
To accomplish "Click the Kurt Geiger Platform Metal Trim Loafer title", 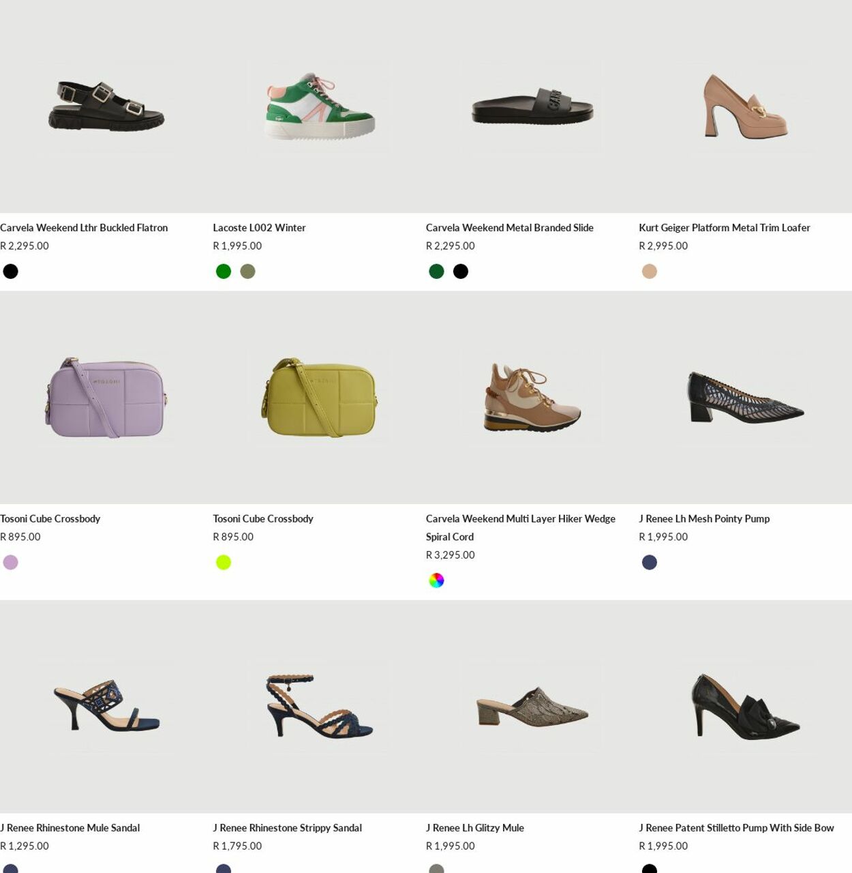I will click(x=725, y=228).
